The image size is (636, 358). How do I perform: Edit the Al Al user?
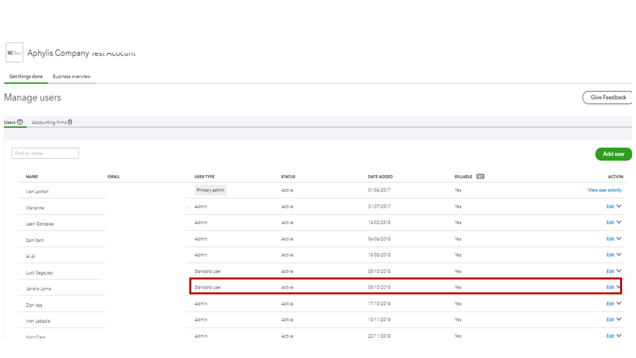point(610,255)
